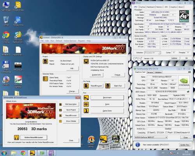Open the Processor Selection dropdown in CPU-Z
195x156 pixels.
[x=153, y=53]
